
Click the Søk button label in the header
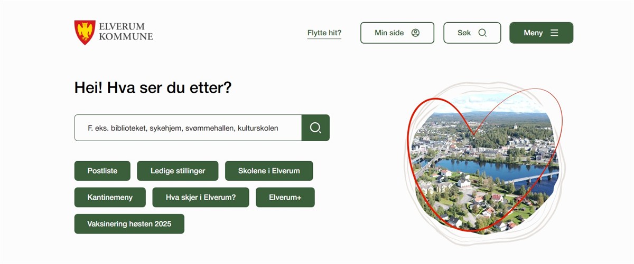[x=464, y=33]
